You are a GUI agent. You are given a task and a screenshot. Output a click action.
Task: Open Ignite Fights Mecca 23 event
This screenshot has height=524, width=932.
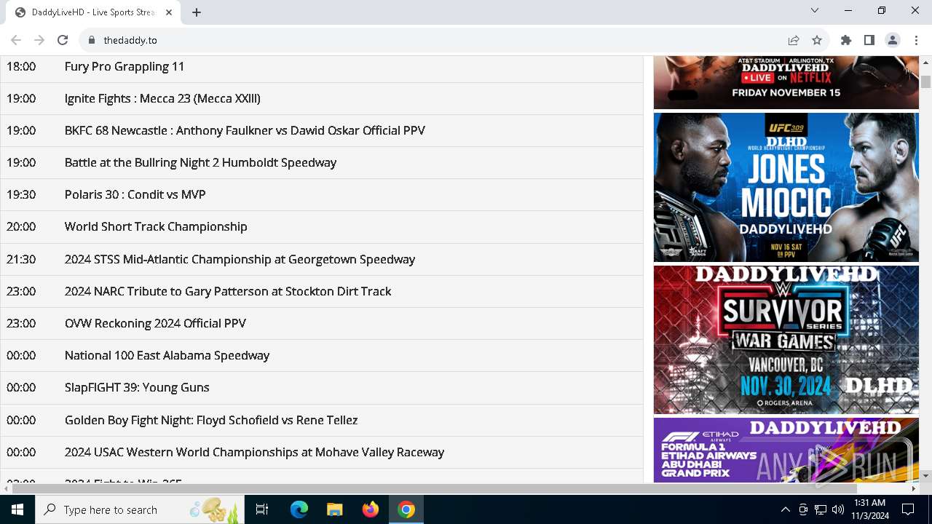click(162, 98)
